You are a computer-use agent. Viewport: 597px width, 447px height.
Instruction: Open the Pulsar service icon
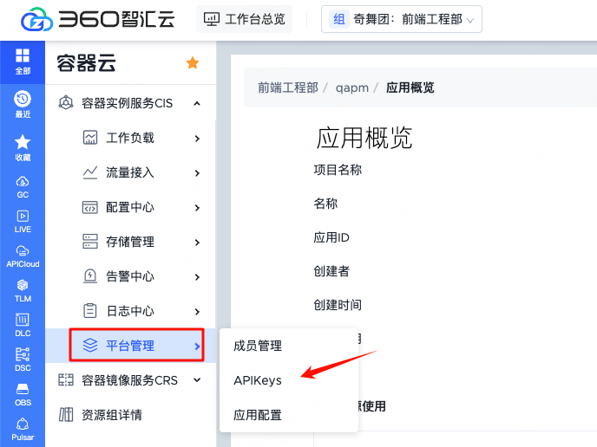pyautogui.click(x=23, y=424)
